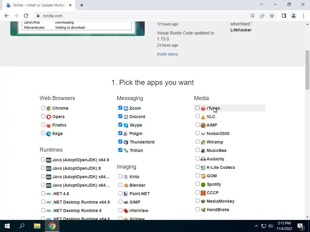Select the .NET 4.8 checkbox
This screenshot has width=310, height=232.
43,193
